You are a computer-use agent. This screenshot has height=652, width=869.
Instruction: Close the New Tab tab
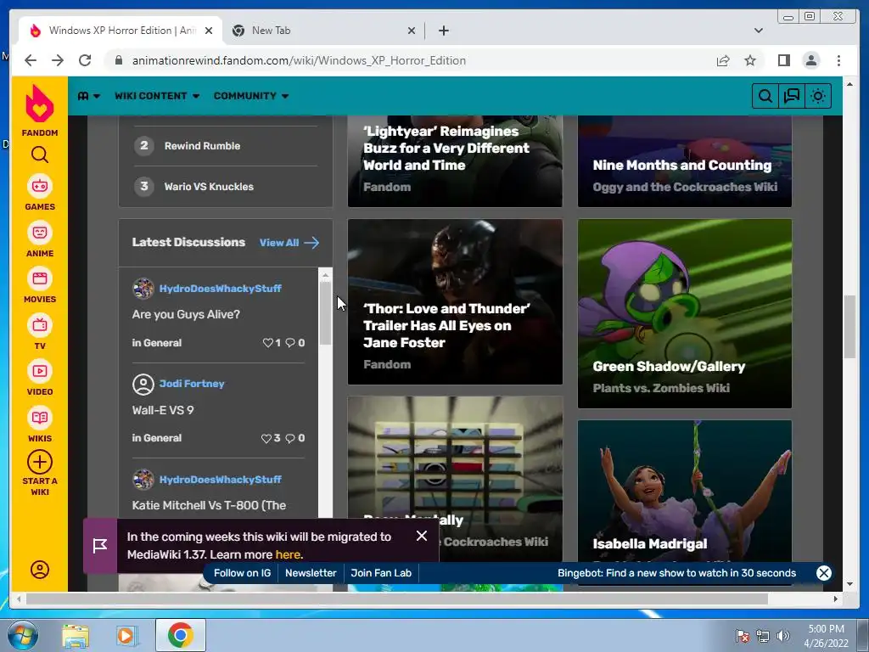pyautogui.click(x=412, y=31)
